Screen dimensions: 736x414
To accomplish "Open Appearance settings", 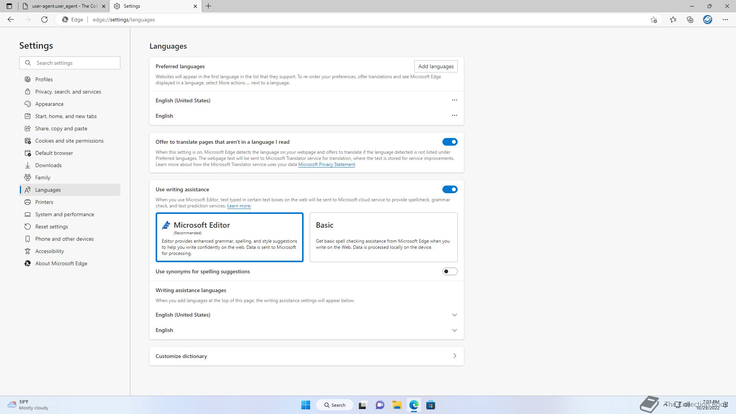I will (x=70, y=104).
